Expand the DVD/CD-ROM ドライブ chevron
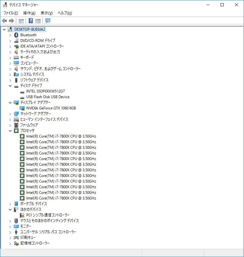The width and height of the screenshot is (244, 257). [x=10, y=41]
